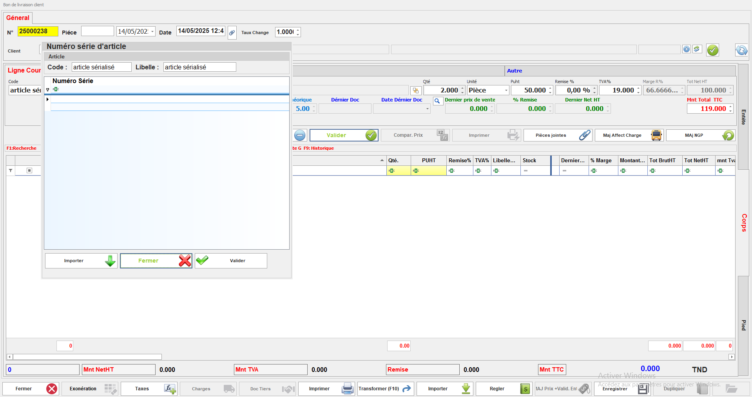Screen dimensions: 752x397
Task: Click the magnifier icon near Dernier prix de vente
Action: click(437, 101)
